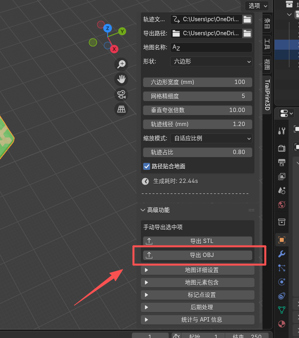The image size is (299, 338).
Task: Click the hand pan-view icon
Action: (121, 79)
